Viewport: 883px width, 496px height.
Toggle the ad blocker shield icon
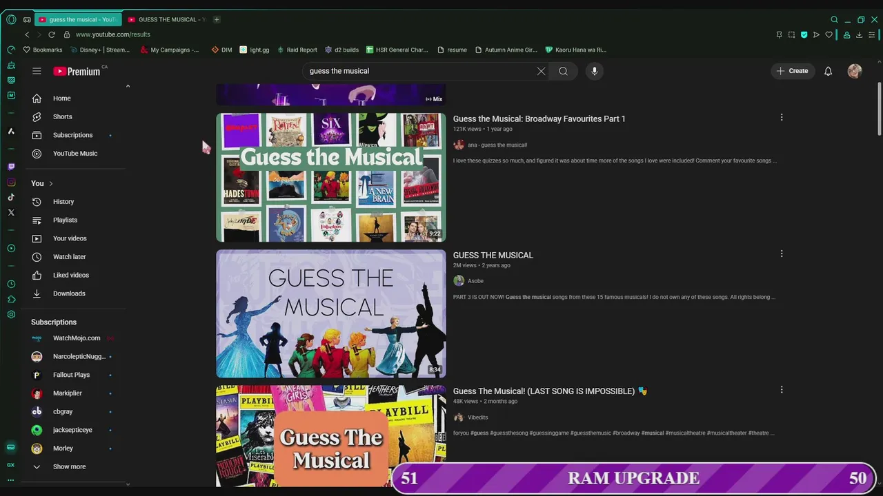tap(804, 34)
